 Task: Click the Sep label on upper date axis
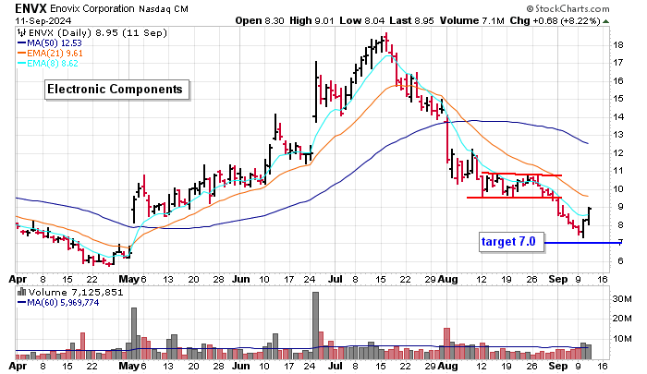[558, 279]
